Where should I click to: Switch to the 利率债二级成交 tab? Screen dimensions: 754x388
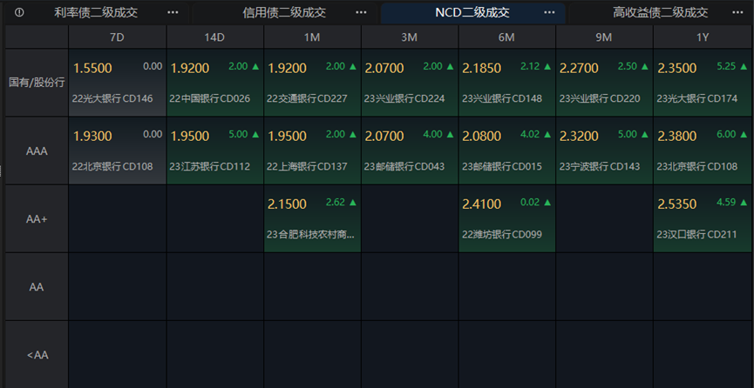pos(96,13)
